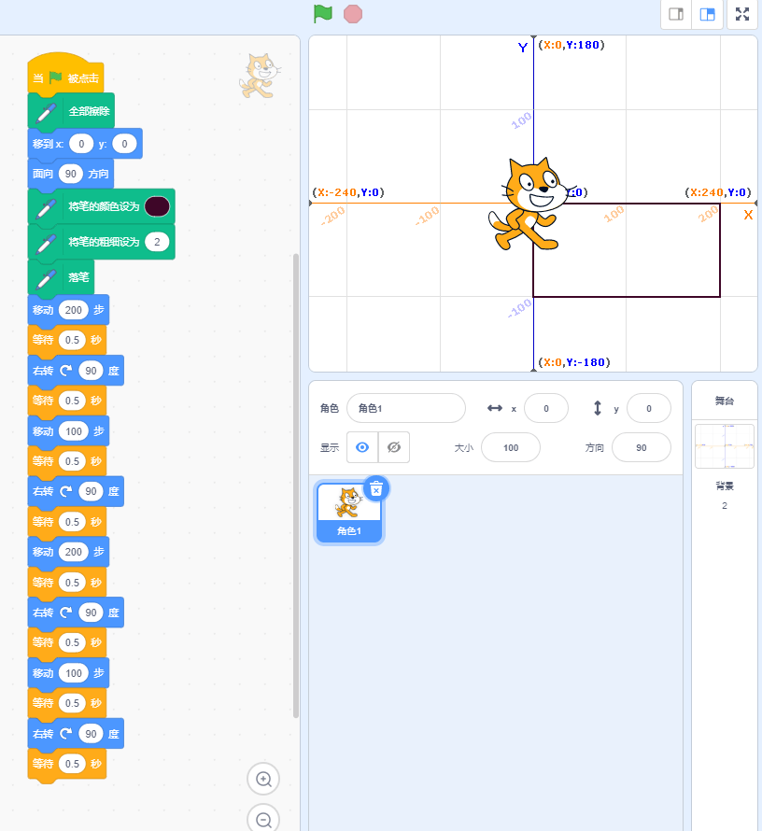
Task: Click the sprite name field 角色1
Action: click(x=406, y=408)
